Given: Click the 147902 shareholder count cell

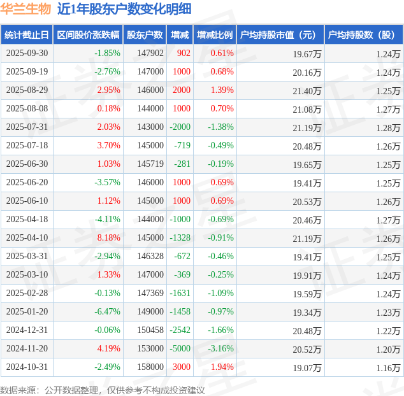Looking at the screenshot, I should pyautogui.click(x=150, y=53).
